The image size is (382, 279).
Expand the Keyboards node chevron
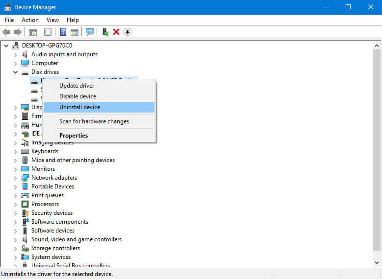(15, 152)
